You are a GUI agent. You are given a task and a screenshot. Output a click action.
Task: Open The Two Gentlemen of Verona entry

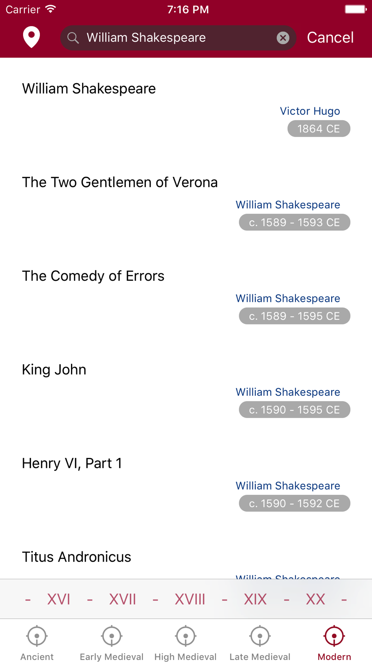coord(186,203)
